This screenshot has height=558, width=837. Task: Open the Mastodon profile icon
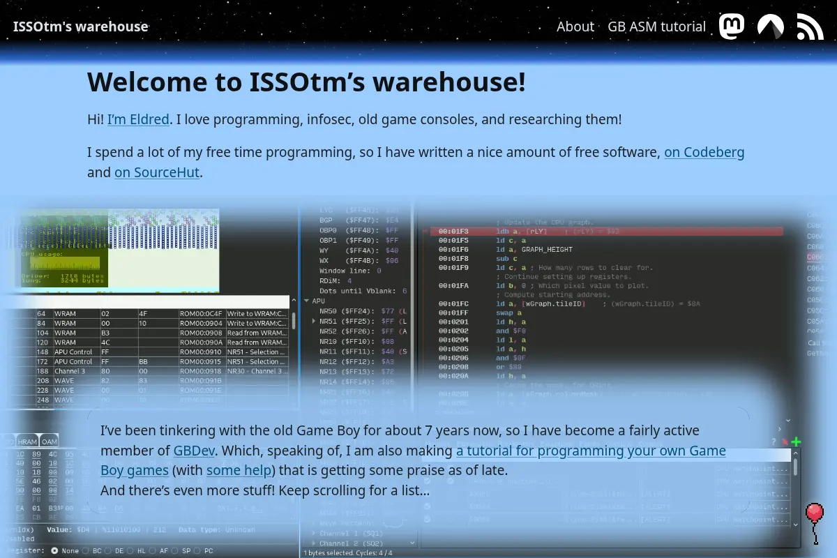pyautogui.click(x=732, y=27)
